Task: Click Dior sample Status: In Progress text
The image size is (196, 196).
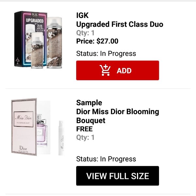Action: (106, 159)
